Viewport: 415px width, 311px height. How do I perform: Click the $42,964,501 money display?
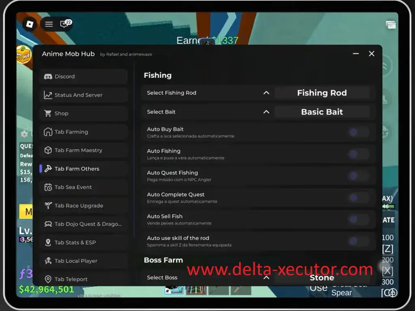pos(47,290)
